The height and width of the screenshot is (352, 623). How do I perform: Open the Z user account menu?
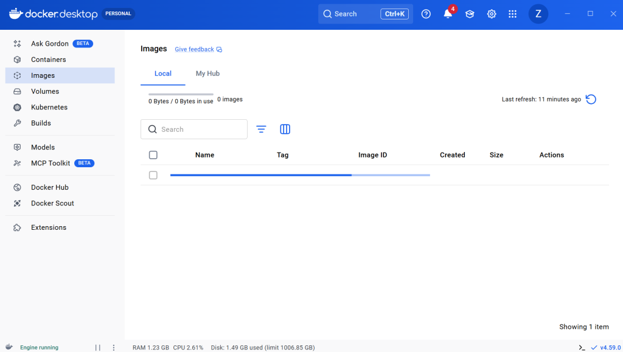click(x=538, y=14)
